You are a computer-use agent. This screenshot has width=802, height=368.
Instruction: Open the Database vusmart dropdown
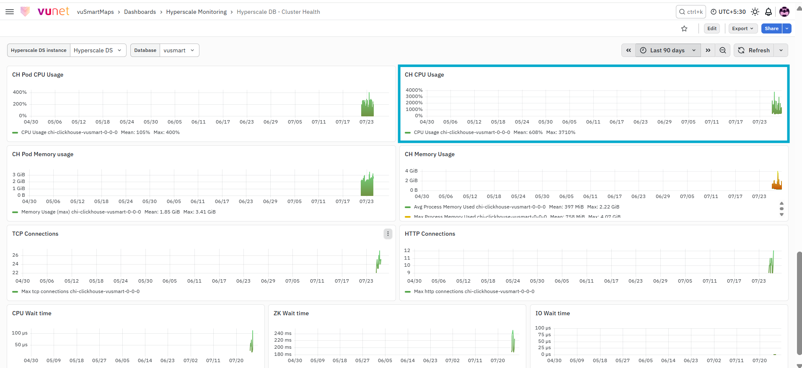pos(179,50)
